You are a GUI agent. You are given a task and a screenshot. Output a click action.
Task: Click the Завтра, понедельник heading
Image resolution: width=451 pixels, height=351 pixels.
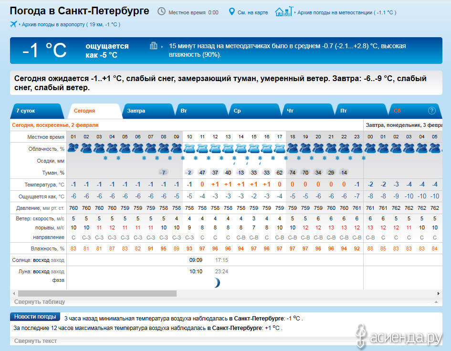pyautogui.click(x=404, y=125)
